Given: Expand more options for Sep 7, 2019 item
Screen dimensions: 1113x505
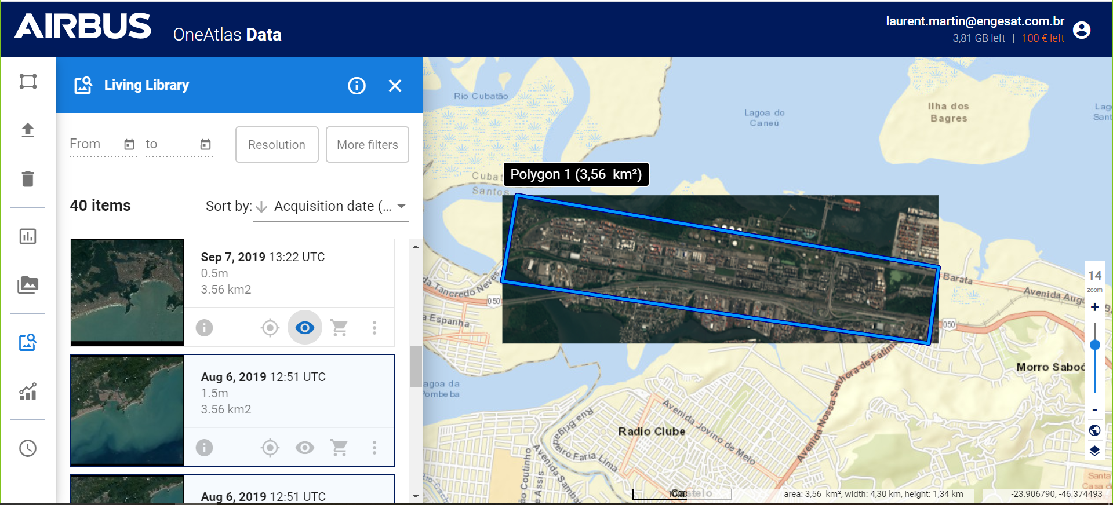Looking at the screenshot, I should tap(374, 328).
